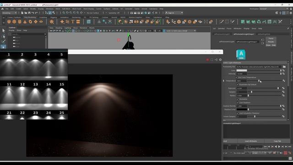Viewport: 293px width, 165px height.
Task: Click the Shadow Color swatch
Action: click(242, 110)
